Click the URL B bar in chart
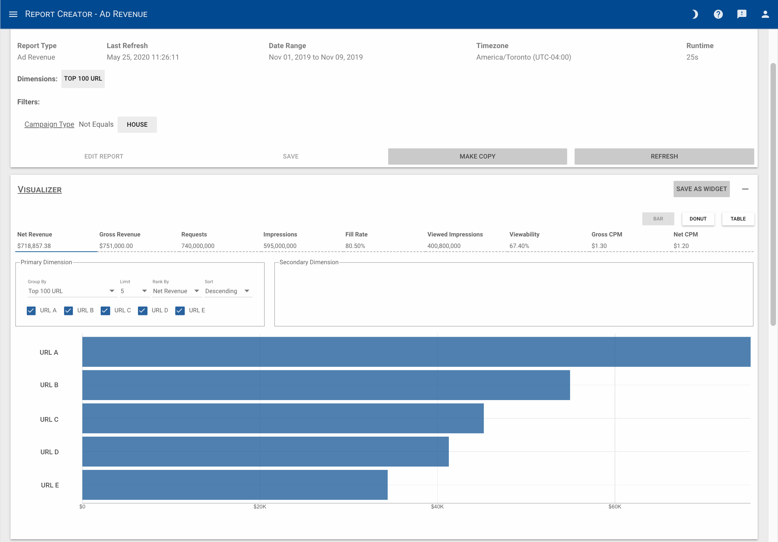This screenshot has height=542, width=778. point(325,385)
